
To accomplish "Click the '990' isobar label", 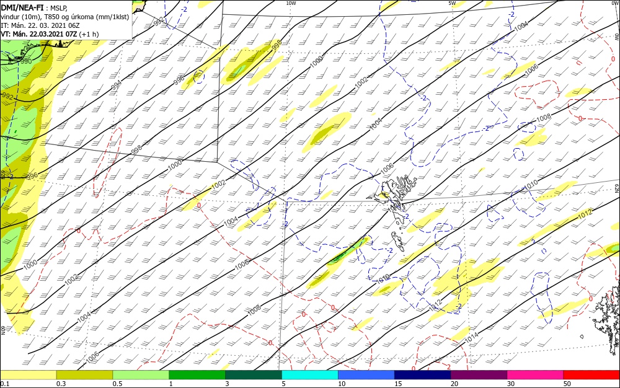I will coord(26,61).
